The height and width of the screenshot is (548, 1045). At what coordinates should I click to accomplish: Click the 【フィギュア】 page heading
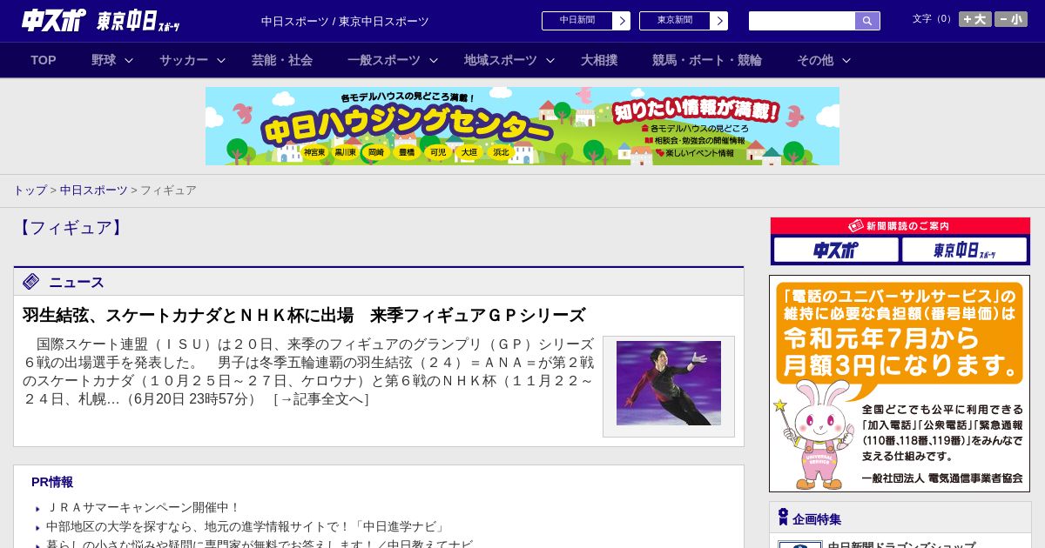point(71,228)
